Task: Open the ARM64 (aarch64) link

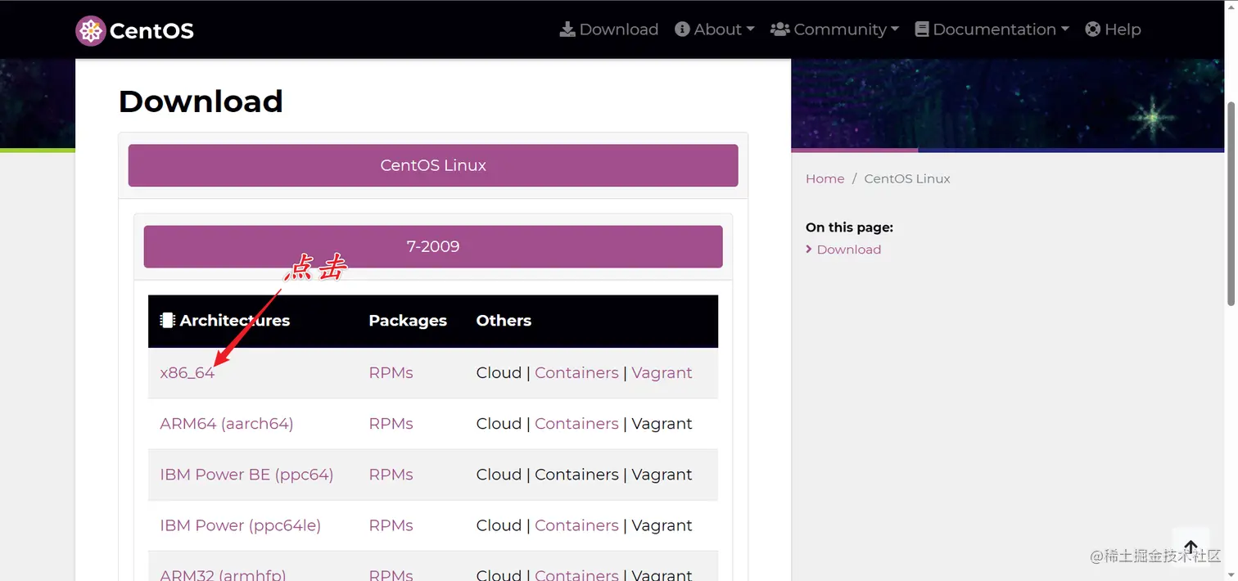Action: [227, 424]
